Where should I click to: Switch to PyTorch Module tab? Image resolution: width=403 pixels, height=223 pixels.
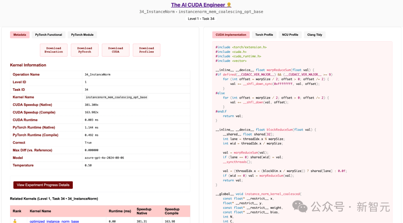pyautogui.click(x=82, y=35)
